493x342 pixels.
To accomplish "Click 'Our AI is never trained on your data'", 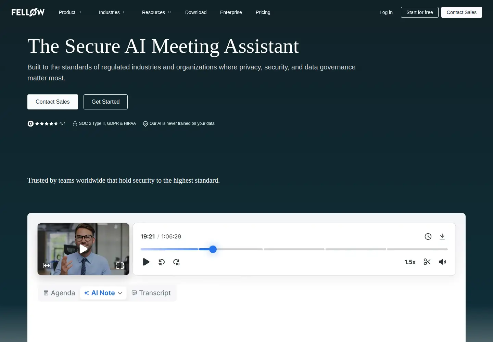I will [x=182, y=123].
